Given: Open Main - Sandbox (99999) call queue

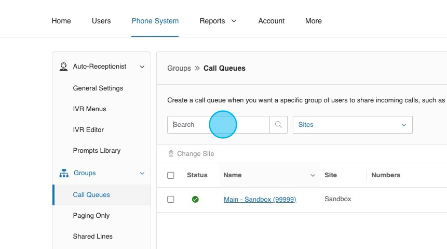Looking at the screenshot, I should point(260,199).
